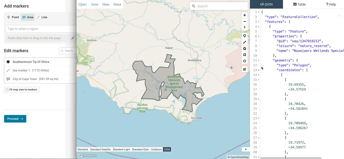
Task: Open the New menu
Action: [106, 4]
